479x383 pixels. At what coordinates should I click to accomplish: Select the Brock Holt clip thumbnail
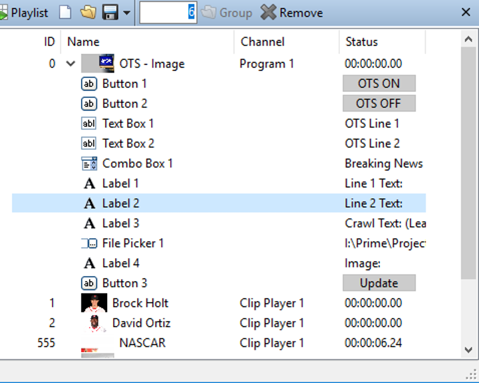[x=94, y=303]
